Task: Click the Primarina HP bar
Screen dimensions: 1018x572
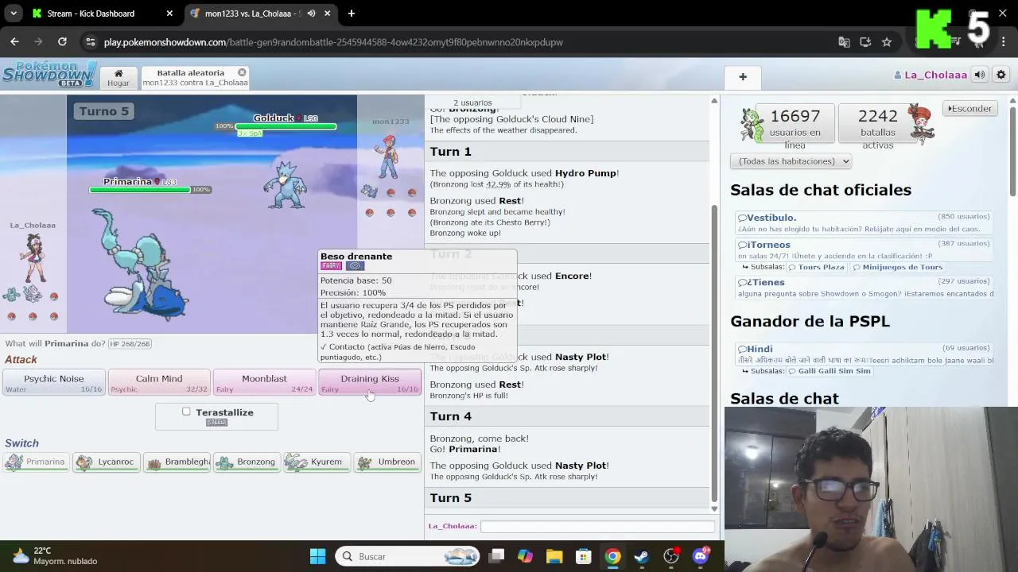Action: coord(140,190)
